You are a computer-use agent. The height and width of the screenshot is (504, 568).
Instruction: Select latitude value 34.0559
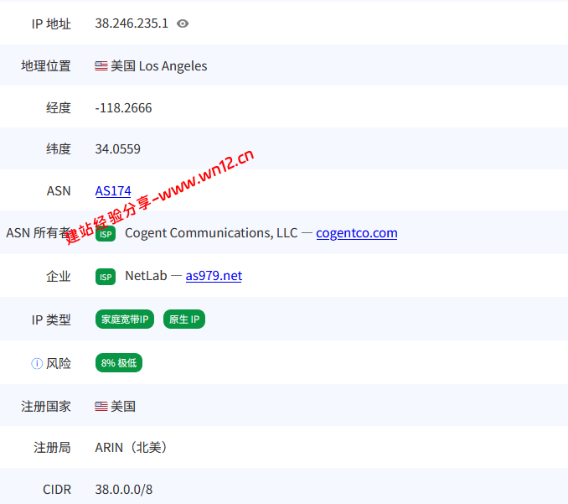pyautogui.click(x=117, y=149)
